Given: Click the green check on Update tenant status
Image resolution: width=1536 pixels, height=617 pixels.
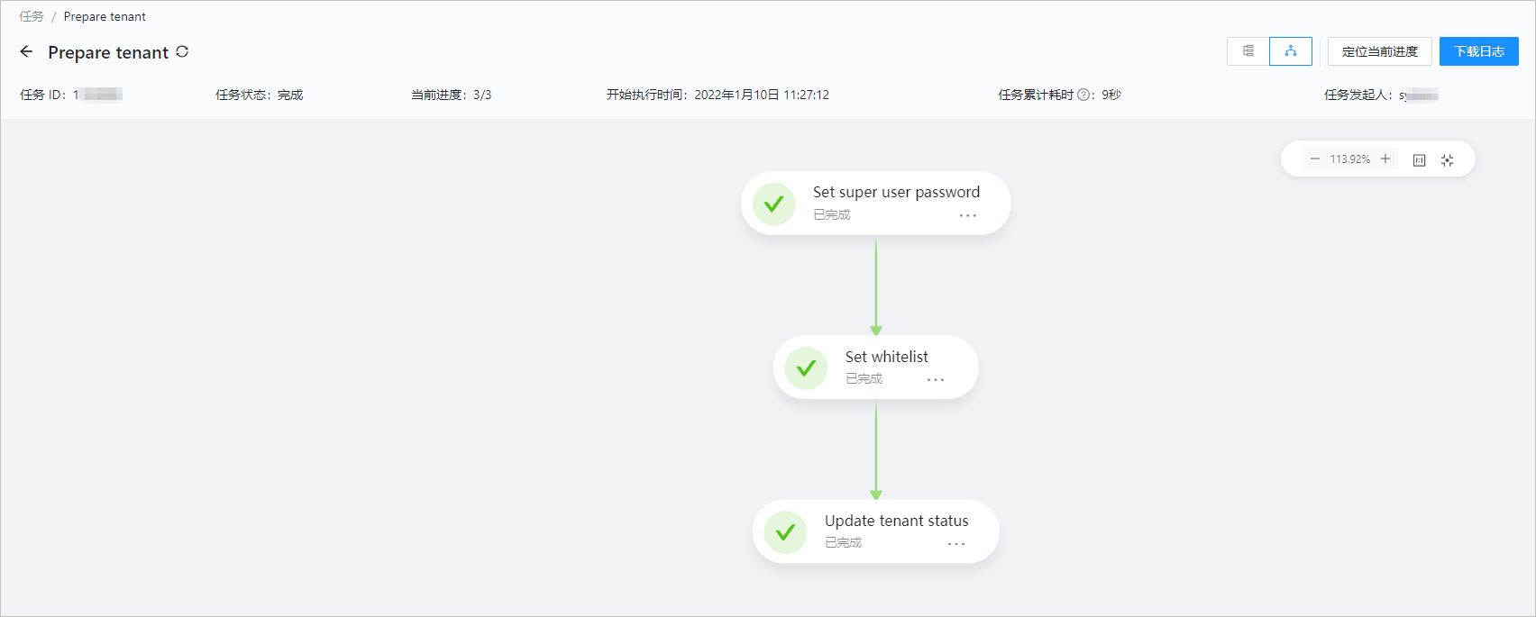Looking at the screenshot, I should [x=785, y=532].
